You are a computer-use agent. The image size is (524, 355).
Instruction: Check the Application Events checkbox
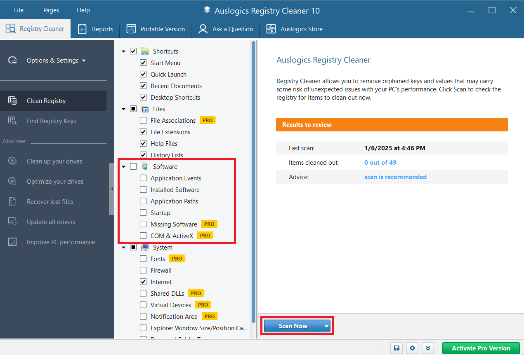tap(143, 178)
